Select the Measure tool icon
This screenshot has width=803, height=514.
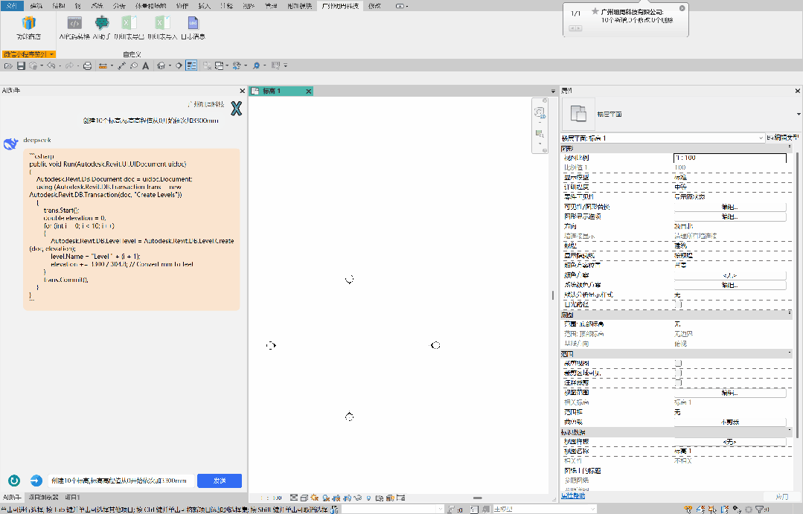(x=103, y=65)
